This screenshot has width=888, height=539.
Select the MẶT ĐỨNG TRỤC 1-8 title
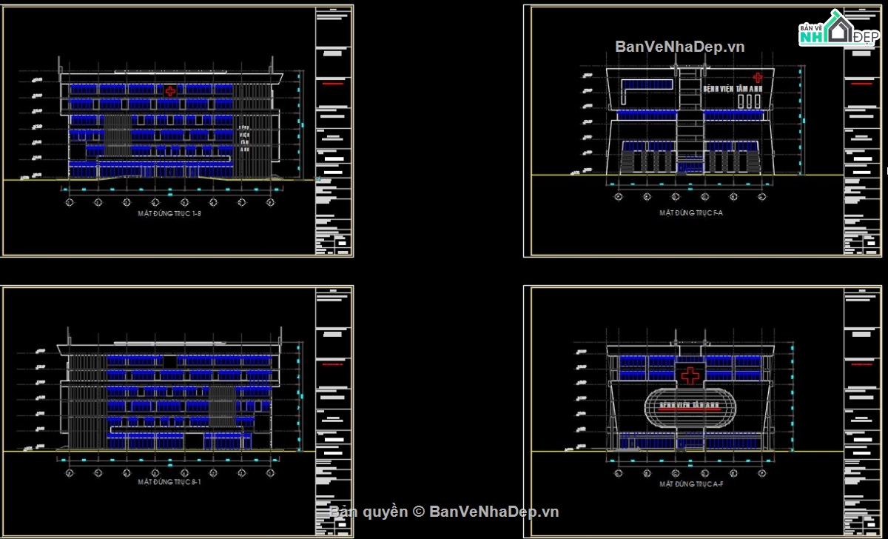tap(169, 212)
